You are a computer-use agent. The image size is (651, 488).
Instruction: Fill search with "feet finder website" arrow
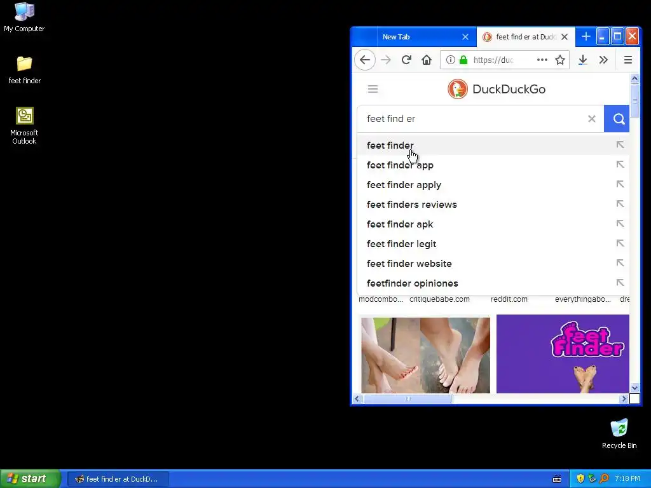click(620, 262)
